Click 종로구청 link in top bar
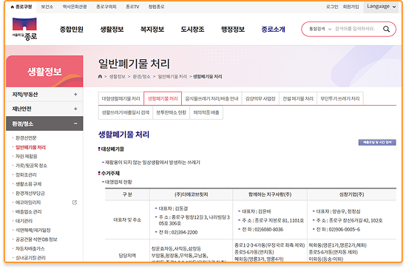 click(x=21, y=7)
